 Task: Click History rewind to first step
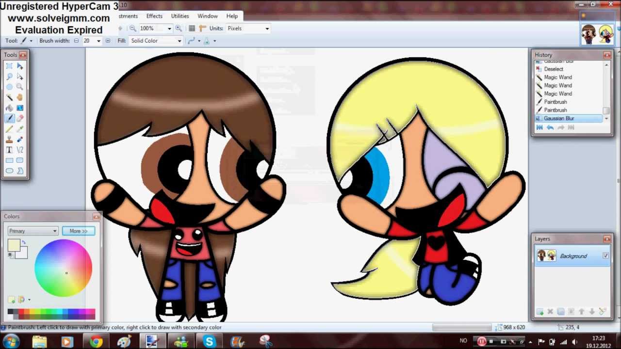point(539,127)
